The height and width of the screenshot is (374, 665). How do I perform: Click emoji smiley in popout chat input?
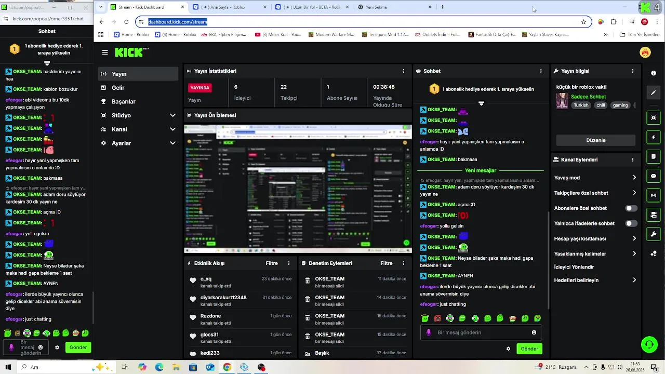click(x=41, y=348)
